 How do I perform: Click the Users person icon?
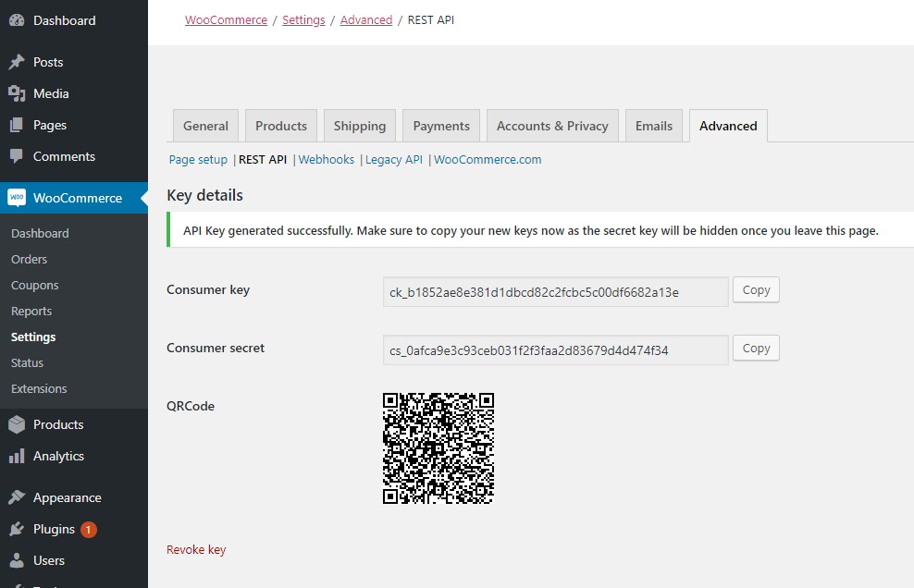click(x=17, y=560)
